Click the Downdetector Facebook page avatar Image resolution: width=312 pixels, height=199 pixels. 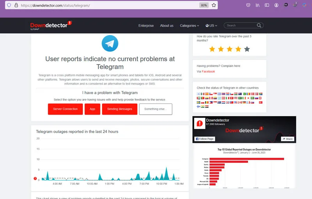pyautogui.click(x=200, y=123)
